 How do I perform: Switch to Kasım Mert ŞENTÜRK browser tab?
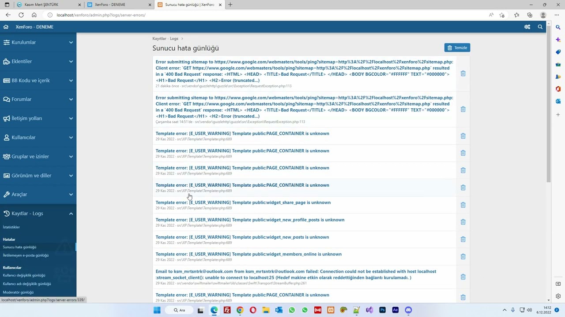48,4
